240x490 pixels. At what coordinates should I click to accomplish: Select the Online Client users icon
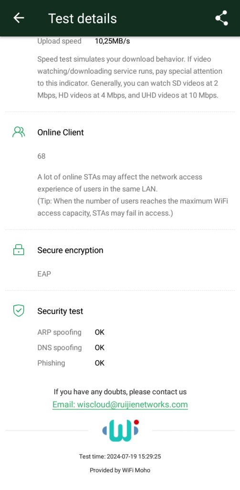[x=19, y=132]
